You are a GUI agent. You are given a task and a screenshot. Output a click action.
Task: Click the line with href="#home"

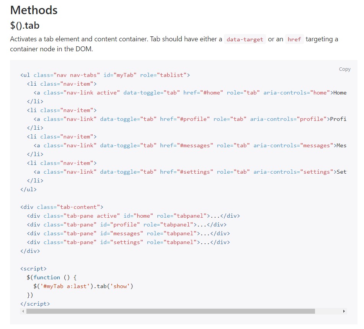point(190,93)
